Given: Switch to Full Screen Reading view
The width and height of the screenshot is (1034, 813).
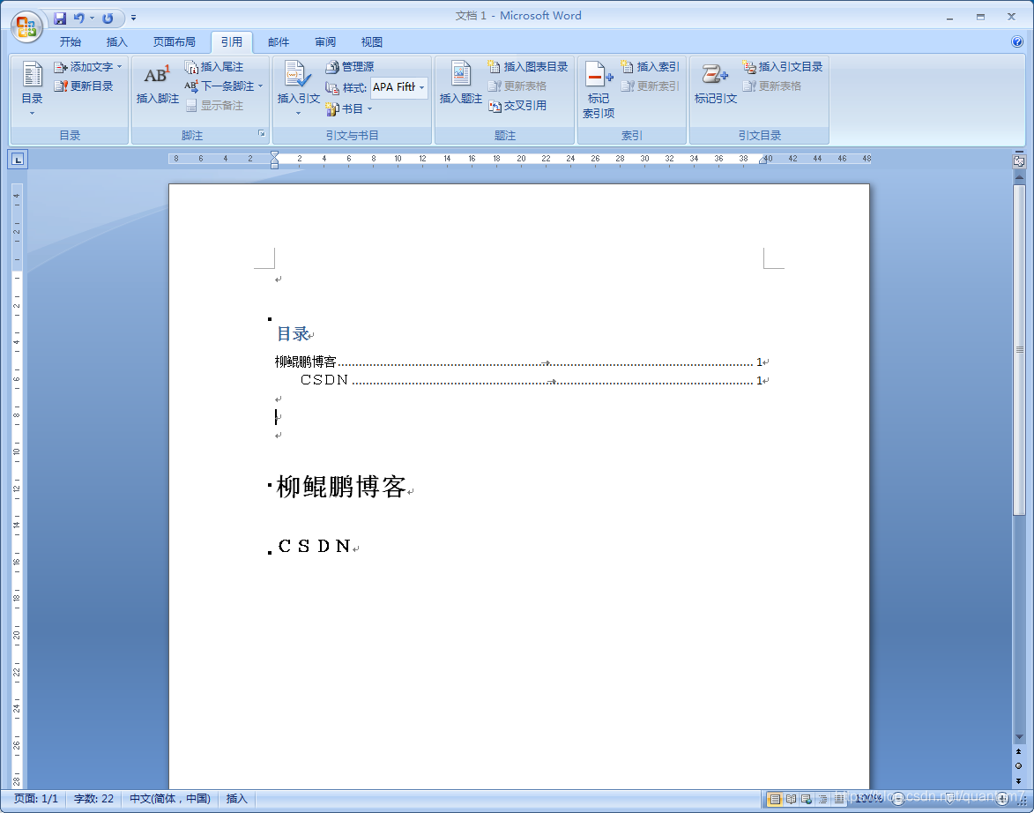Looking at the screenshot, I should 791,799.
